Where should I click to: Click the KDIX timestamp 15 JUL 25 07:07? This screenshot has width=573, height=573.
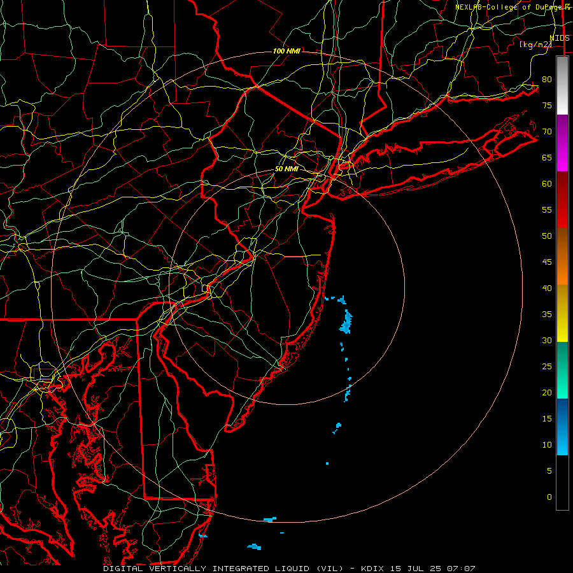pos(418,569)
